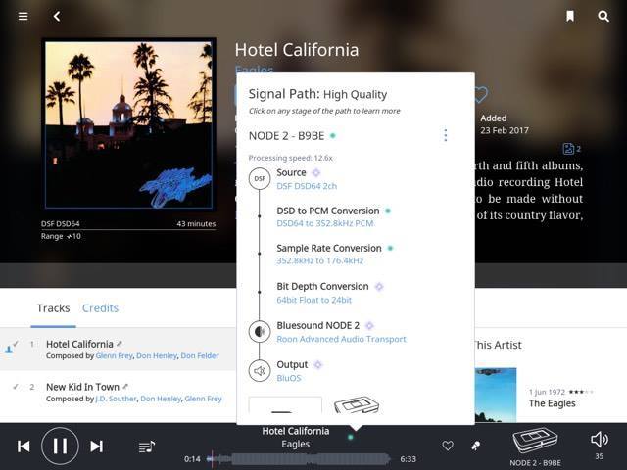Open Eagles artist link under album title
This screenshot has height=470, width=627.
pyautogui.click(x=254, y=70)
